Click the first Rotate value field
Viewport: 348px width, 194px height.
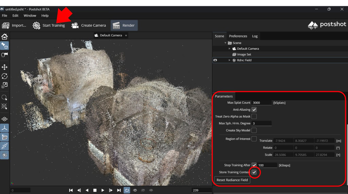283,148
